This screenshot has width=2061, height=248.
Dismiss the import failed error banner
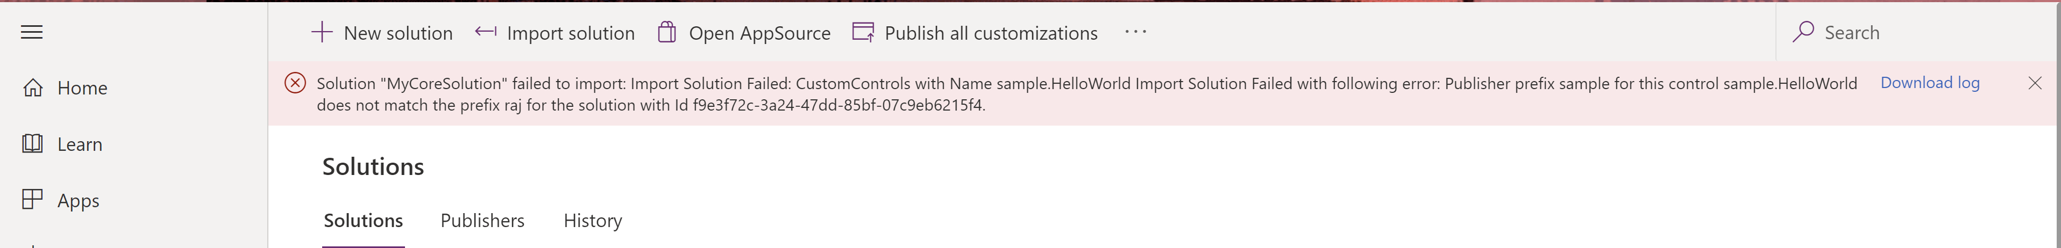(2035, 83)
